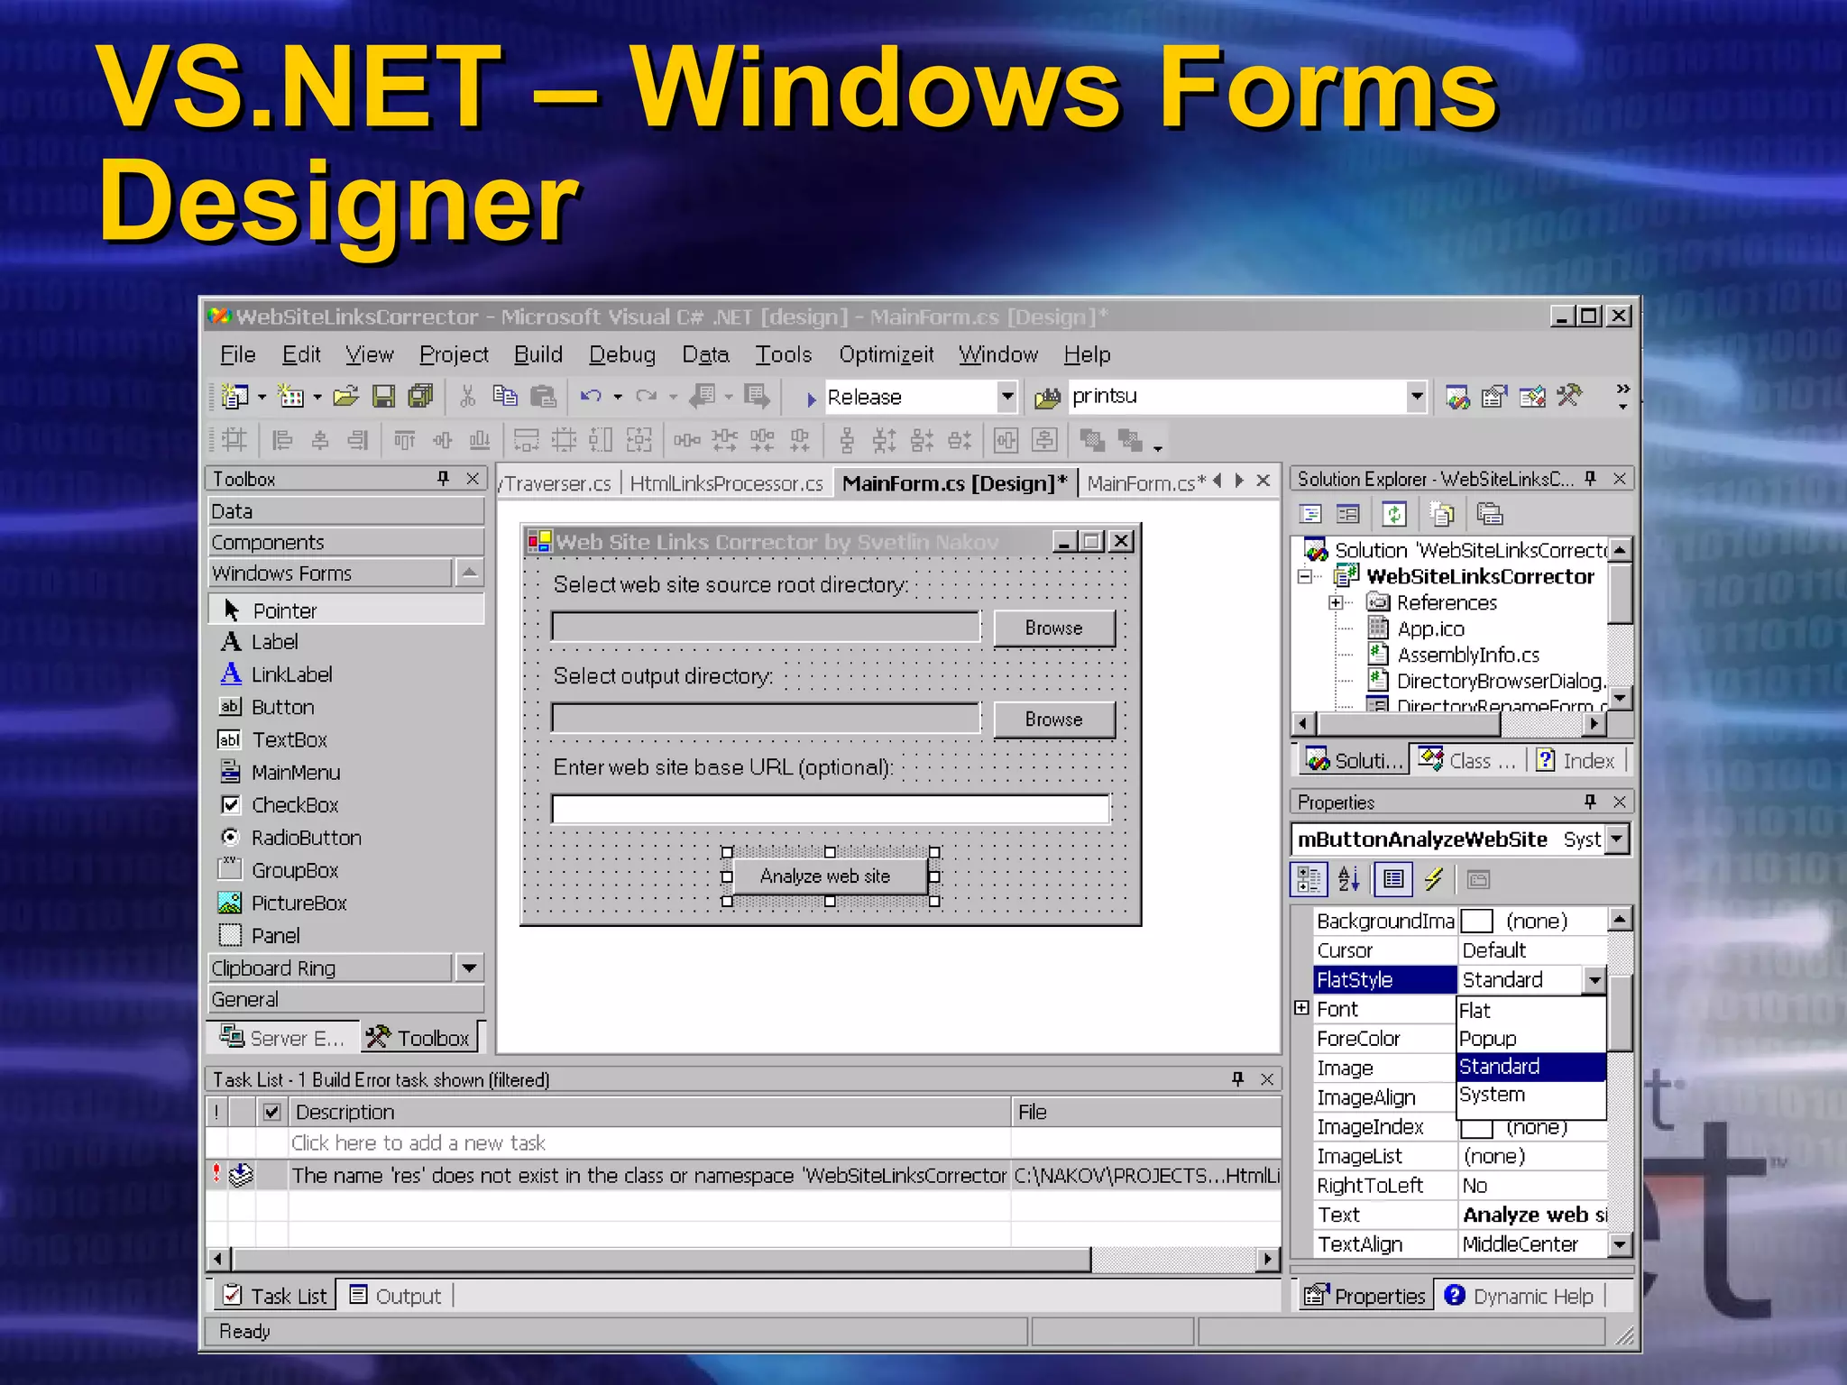Click the Events lightning bolt icon
The image size is (1847, 1385).
(x=1434, y=879)
